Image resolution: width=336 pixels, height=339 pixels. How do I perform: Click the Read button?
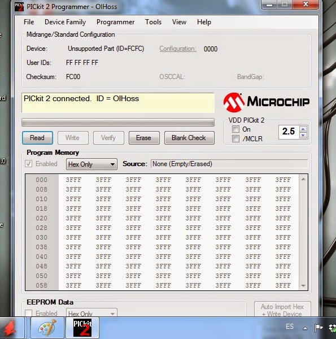(37, 138)
